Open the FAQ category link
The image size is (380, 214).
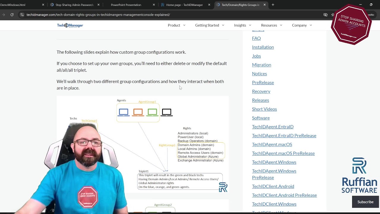coord(256,38)
